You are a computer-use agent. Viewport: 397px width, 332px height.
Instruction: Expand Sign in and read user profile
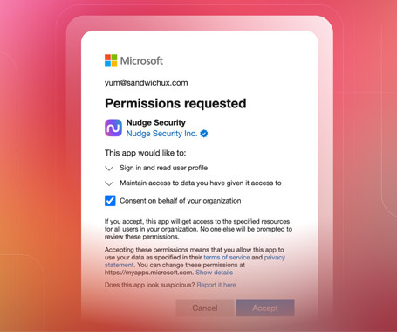pos(109,169)
